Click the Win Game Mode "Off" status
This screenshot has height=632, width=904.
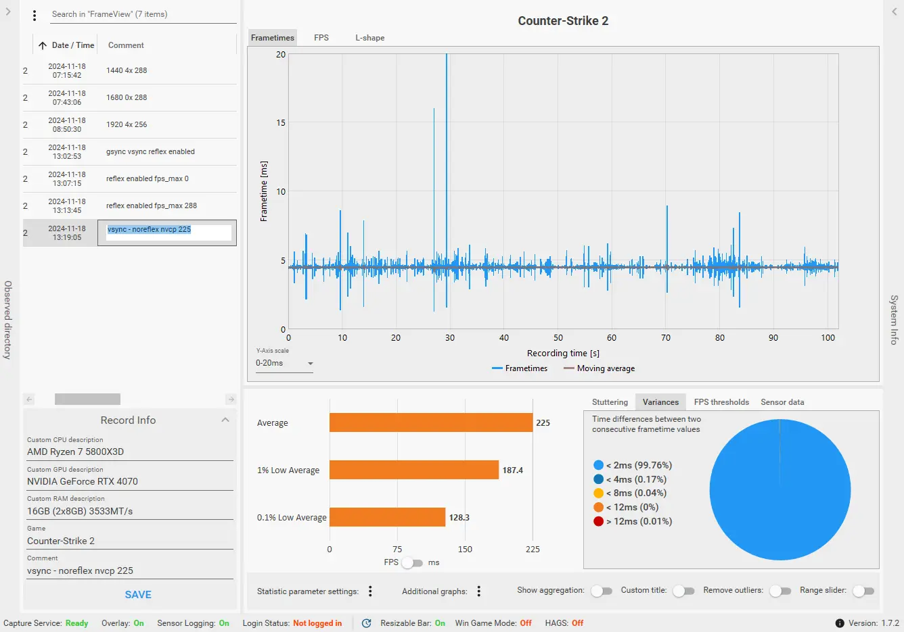pyautogui.click(x=526, y=623)
